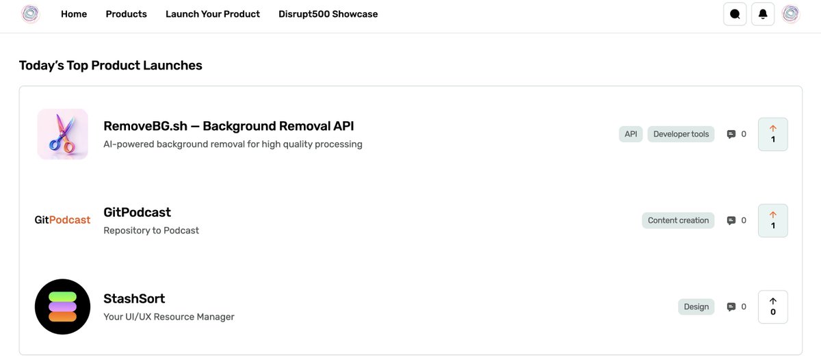Click the 'Today's Top Product Launches' heading
This screenshot has height=364, width=821.
[x=111, y=66]
